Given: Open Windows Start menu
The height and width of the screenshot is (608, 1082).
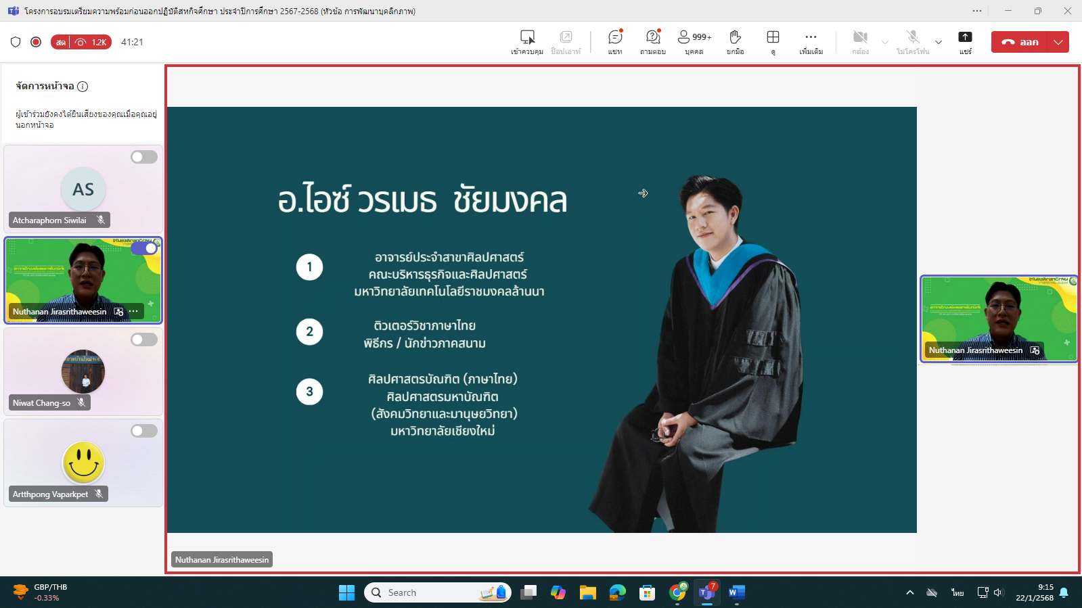Looking at the screenshot, I should click(346, 592).
